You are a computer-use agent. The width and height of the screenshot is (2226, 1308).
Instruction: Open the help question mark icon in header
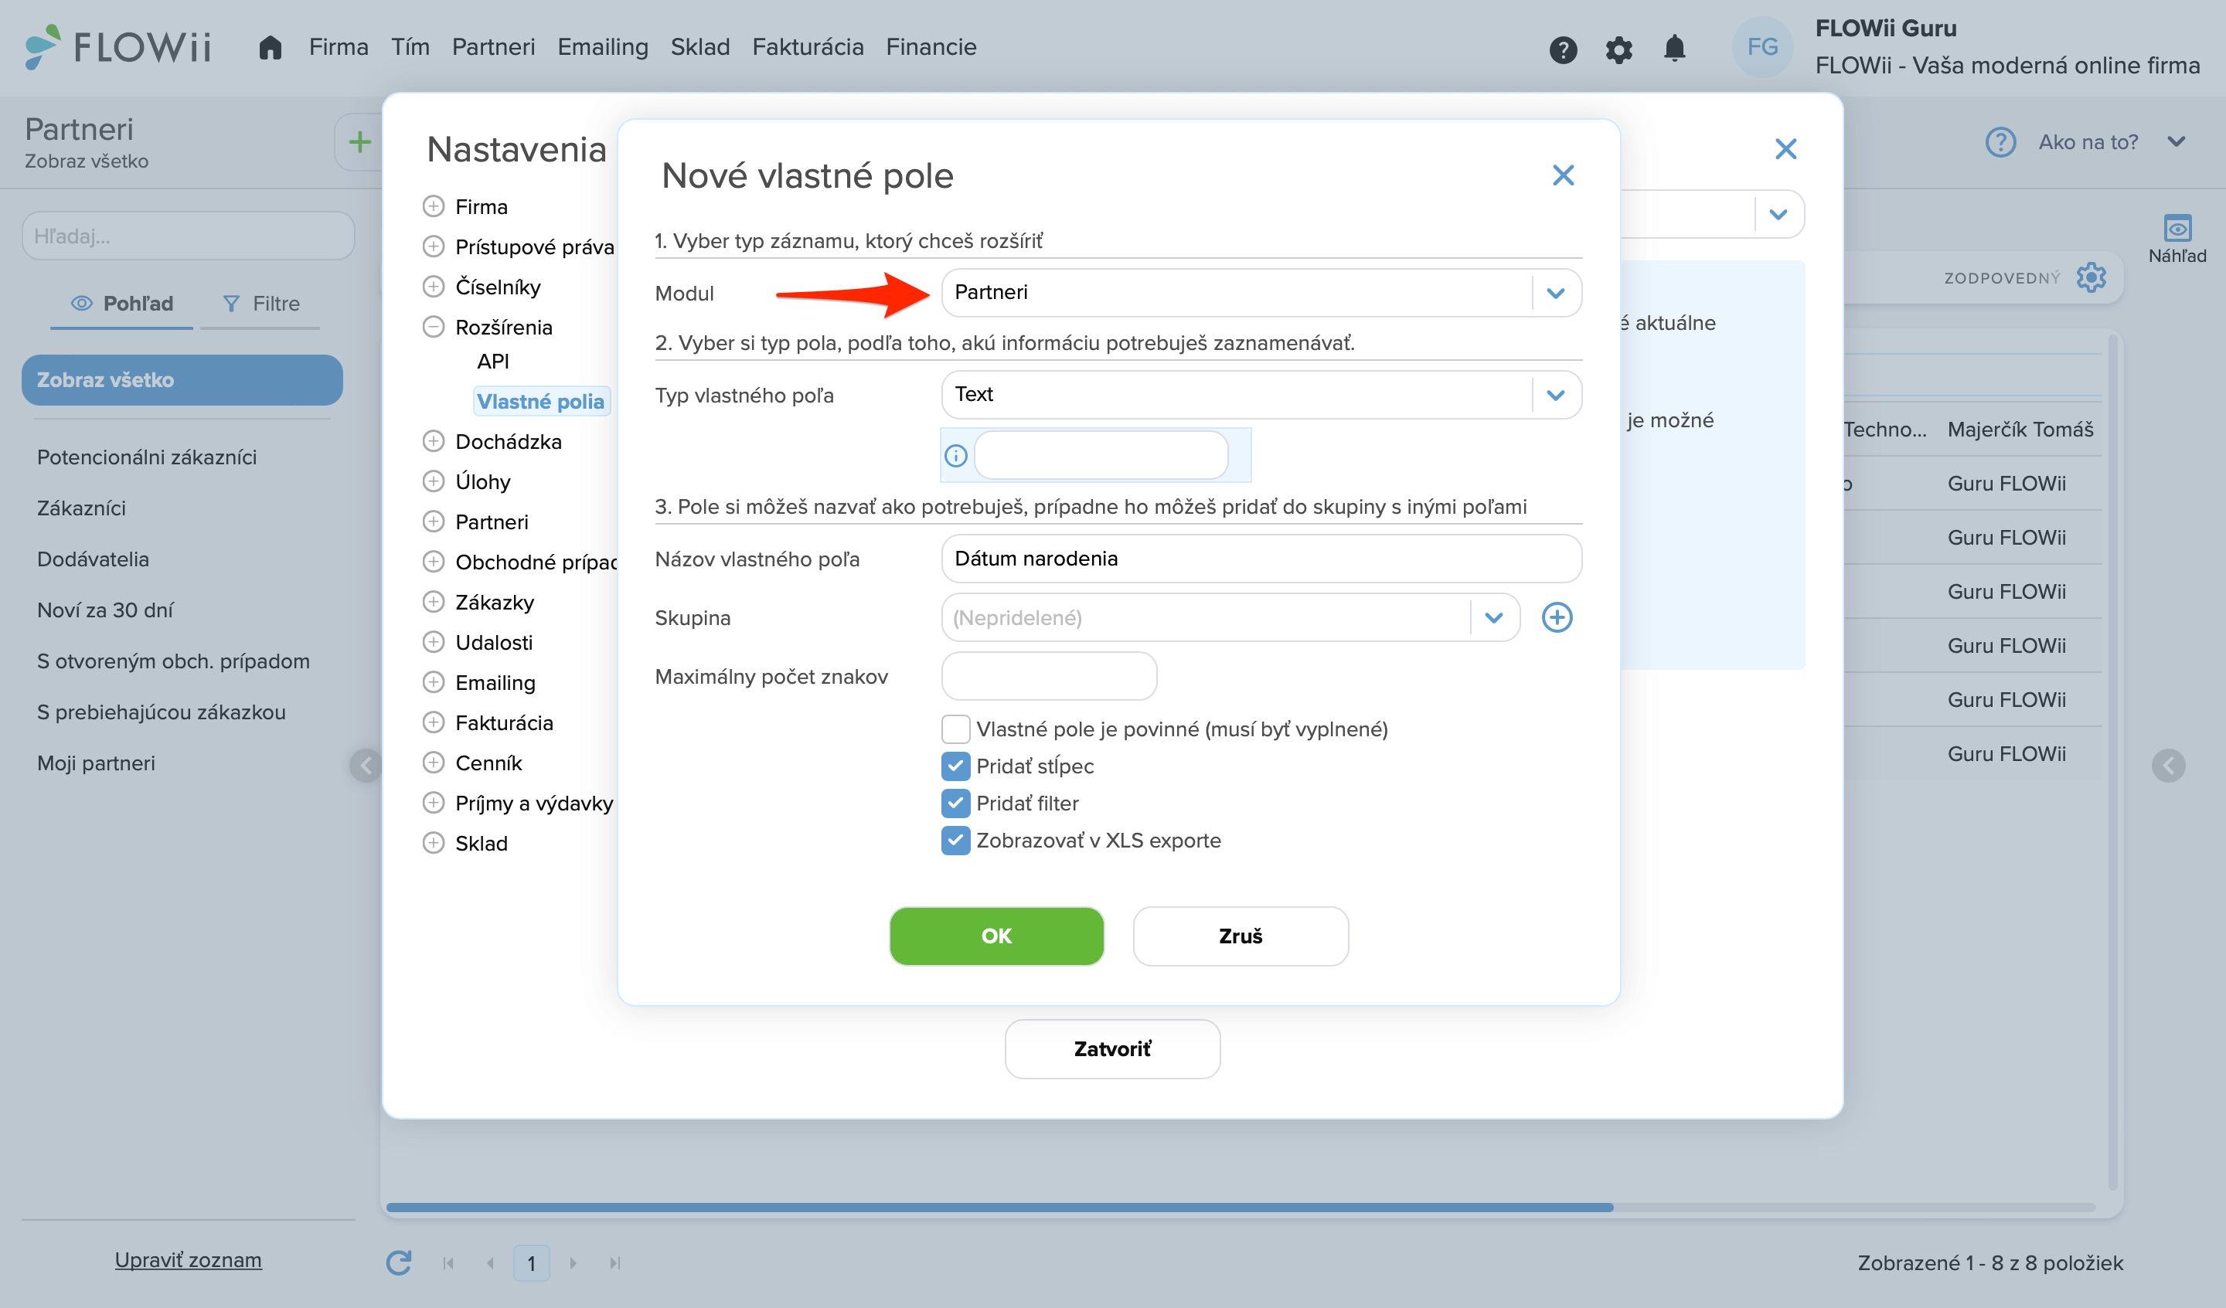pos(1563,49)
